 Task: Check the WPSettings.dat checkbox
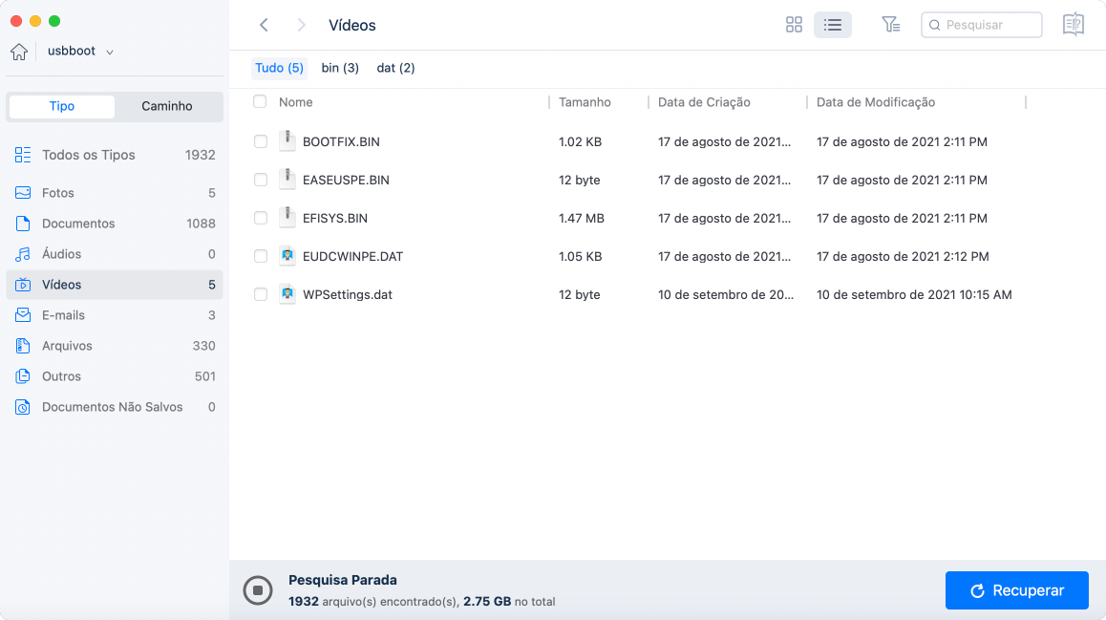tap(261, 294)
